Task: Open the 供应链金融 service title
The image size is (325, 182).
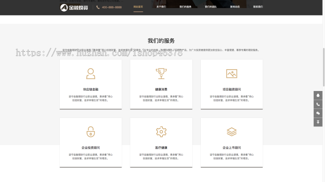Action: click(x=91, y=89)
